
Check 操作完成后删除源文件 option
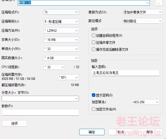tap(93, 49)
